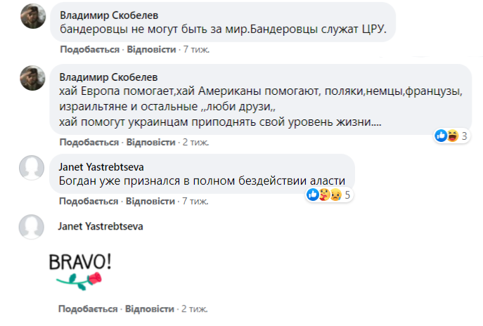Open reactions with count 5

pos(328,194)
